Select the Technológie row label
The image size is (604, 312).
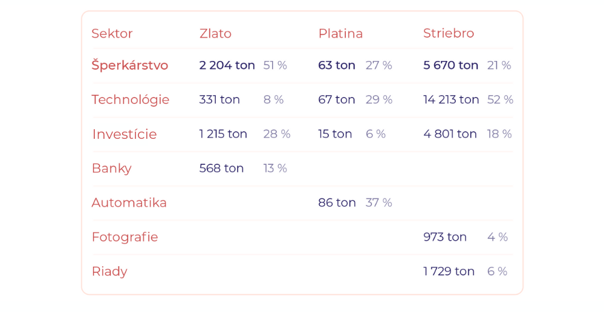pyautogui.click(x=130, y=100)
